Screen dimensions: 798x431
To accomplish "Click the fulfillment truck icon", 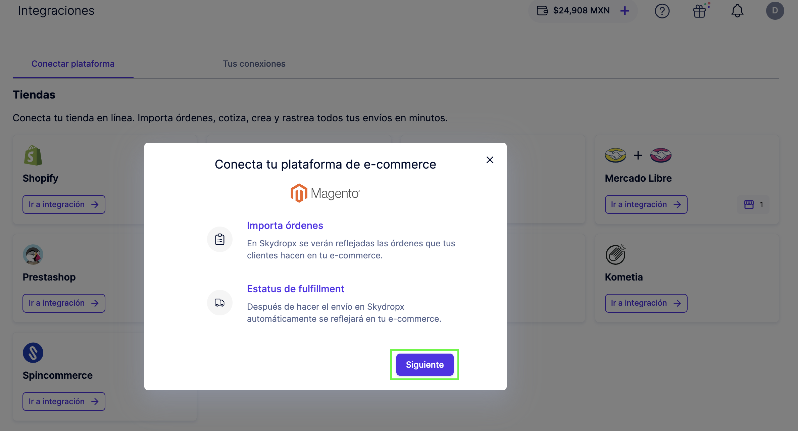I will (x=220, y=303).
